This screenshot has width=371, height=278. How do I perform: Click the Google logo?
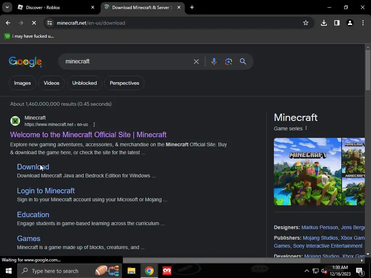(25, 62)
